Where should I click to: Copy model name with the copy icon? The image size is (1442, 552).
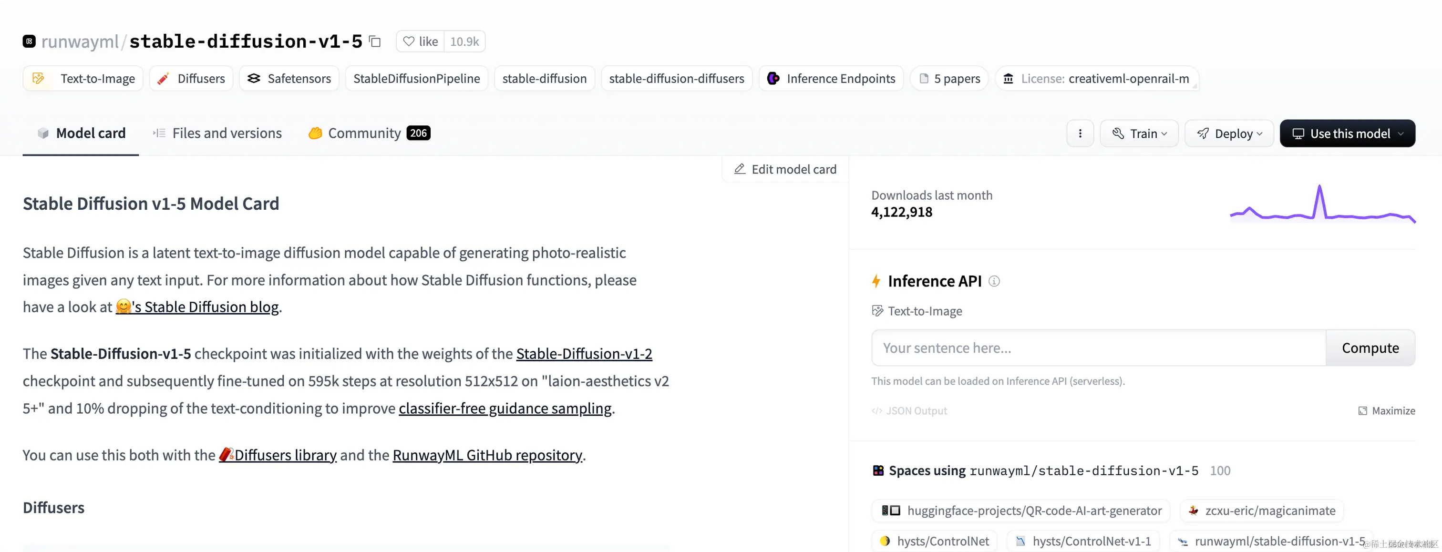(x=375, y=41)
